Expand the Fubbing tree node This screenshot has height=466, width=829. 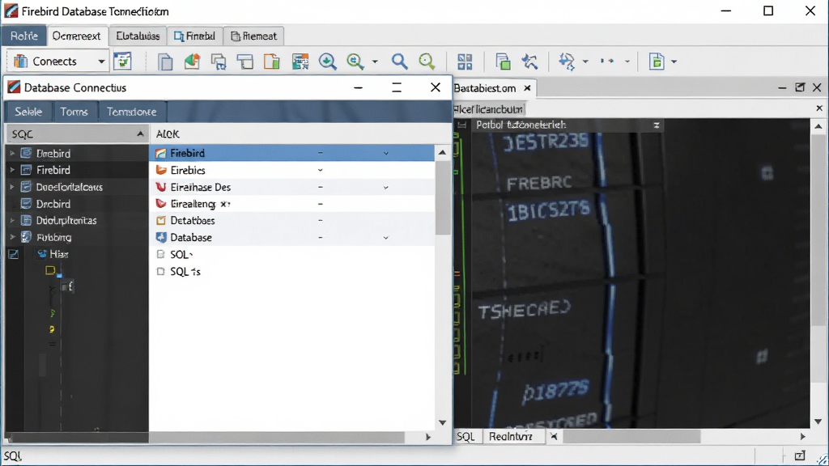point(12,237)
